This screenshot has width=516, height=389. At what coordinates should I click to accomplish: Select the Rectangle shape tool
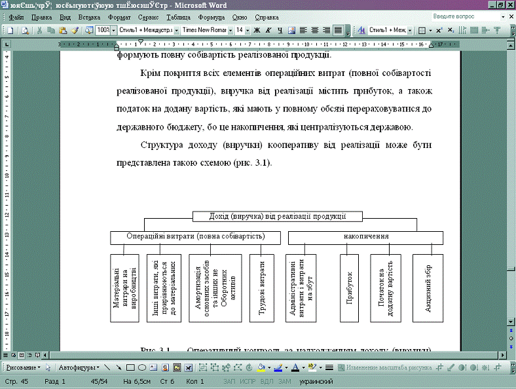130,367
